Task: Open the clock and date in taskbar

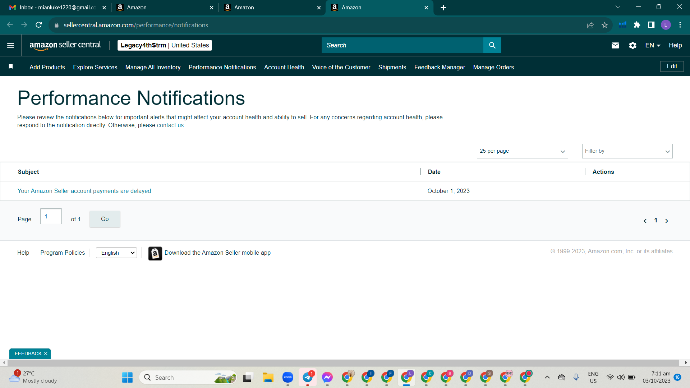Action: click(657, 378)
